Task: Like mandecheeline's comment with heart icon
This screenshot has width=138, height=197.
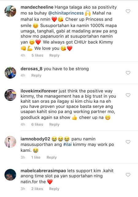Action: click(x=128, y=11)
